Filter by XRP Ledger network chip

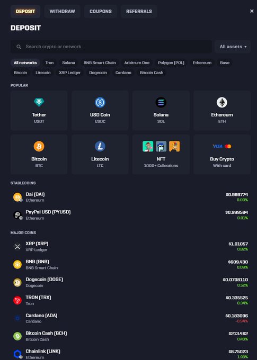click(x=69, y=73)
